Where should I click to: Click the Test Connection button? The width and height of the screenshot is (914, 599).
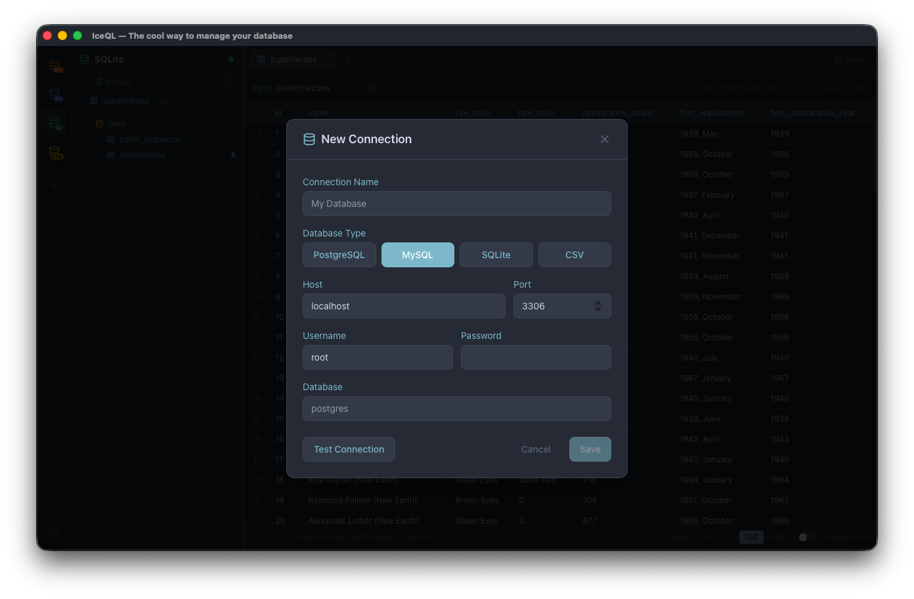click(x=349, y=449)
